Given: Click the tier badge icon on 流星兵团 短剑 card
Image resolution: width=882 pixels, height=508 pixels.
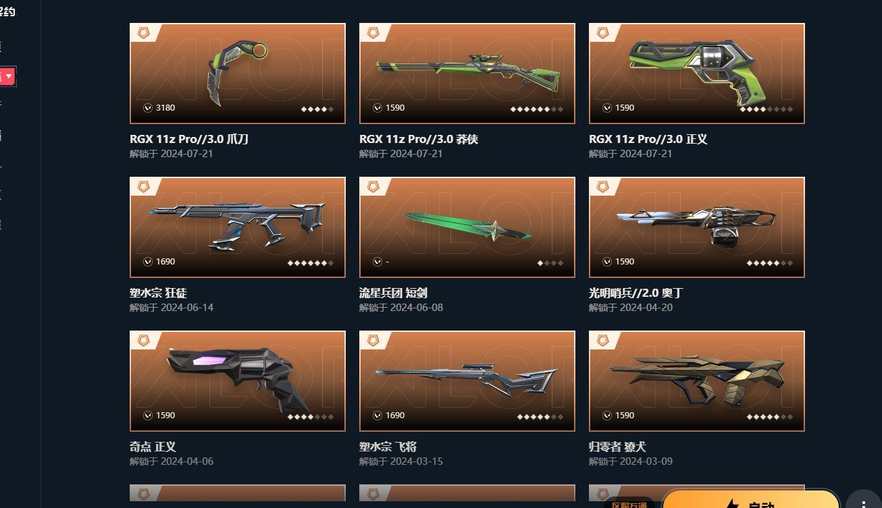Looking at the screenshot, I should click(x=373, y=186).
